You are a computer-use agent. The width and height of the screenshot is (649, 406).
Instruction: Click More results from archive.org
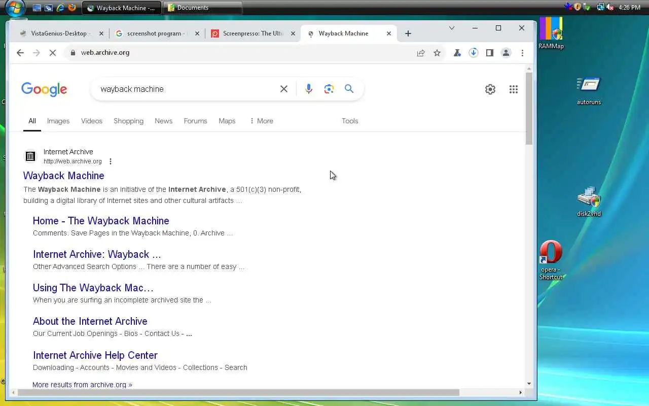(82, 385)
